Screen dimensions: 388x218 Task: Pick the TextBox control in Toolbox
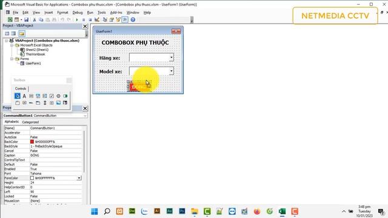click(x=31, y=96)
